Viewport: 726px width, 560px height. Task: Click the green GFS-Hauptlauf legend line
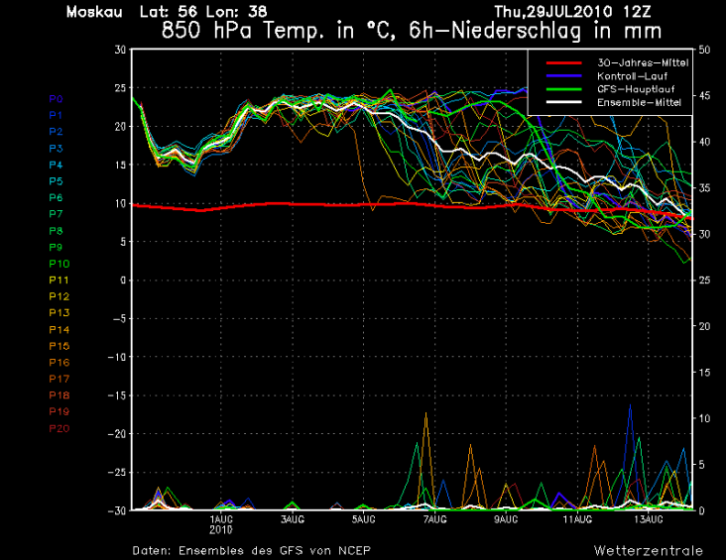(564, 89)
